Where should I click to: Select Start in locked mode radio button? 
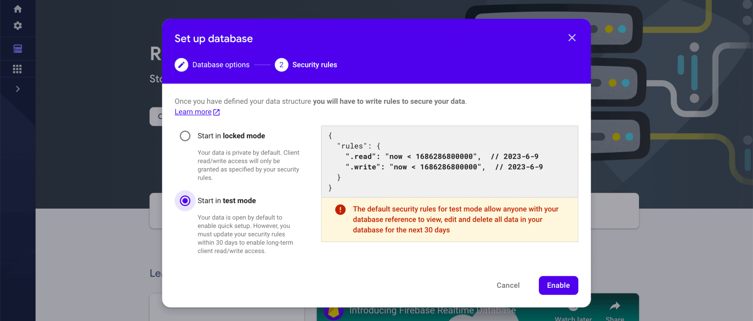click(x=185, y=136)
